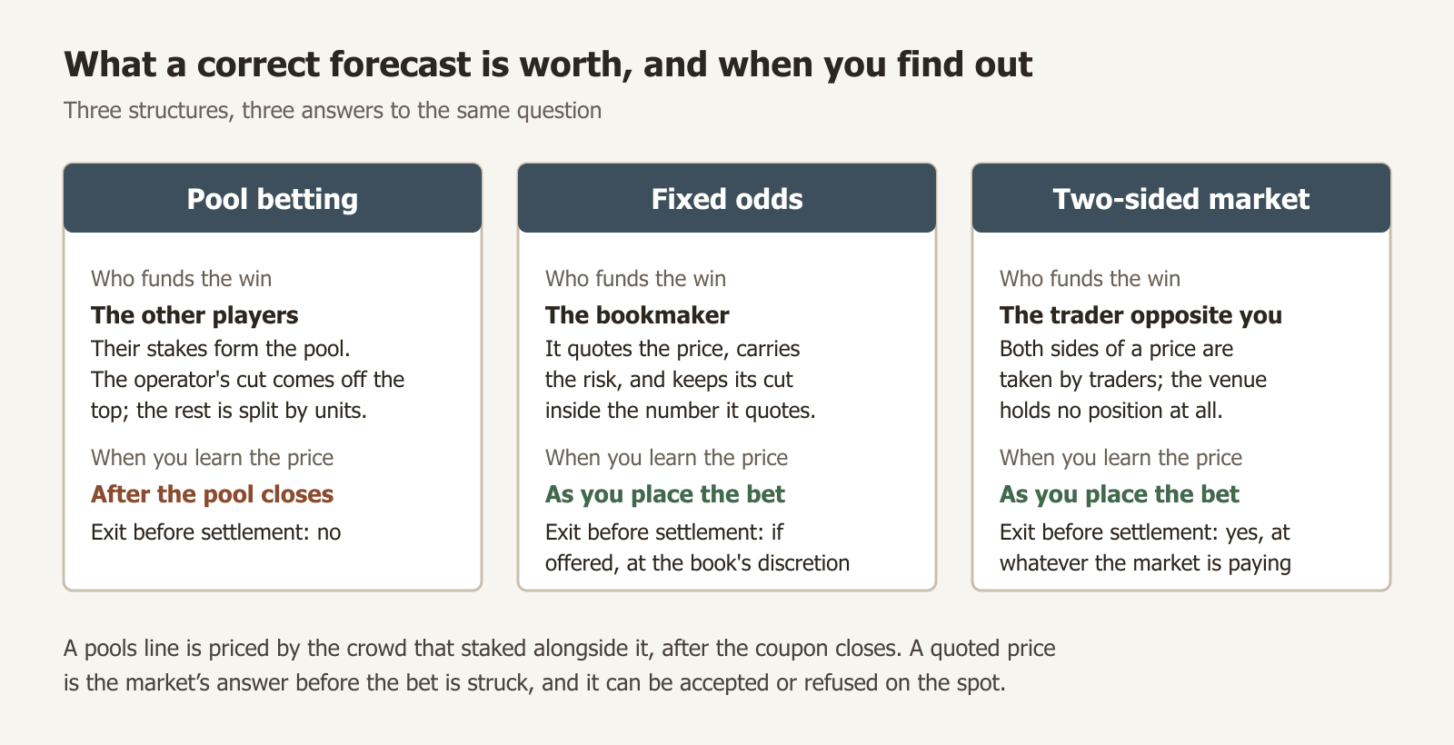
Task: Click the Pool betting card header
Action: tap(273, 198)
